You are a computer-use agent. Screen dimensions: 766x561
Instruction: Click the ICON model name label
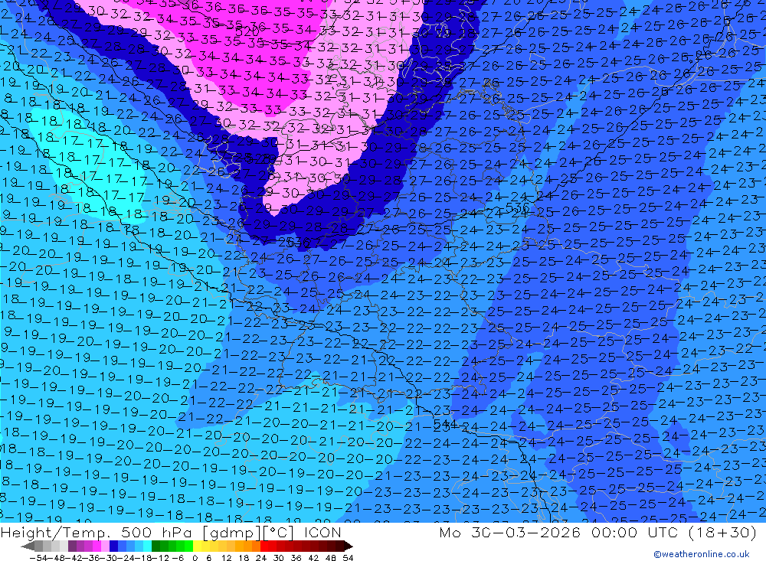click(322, 532)
